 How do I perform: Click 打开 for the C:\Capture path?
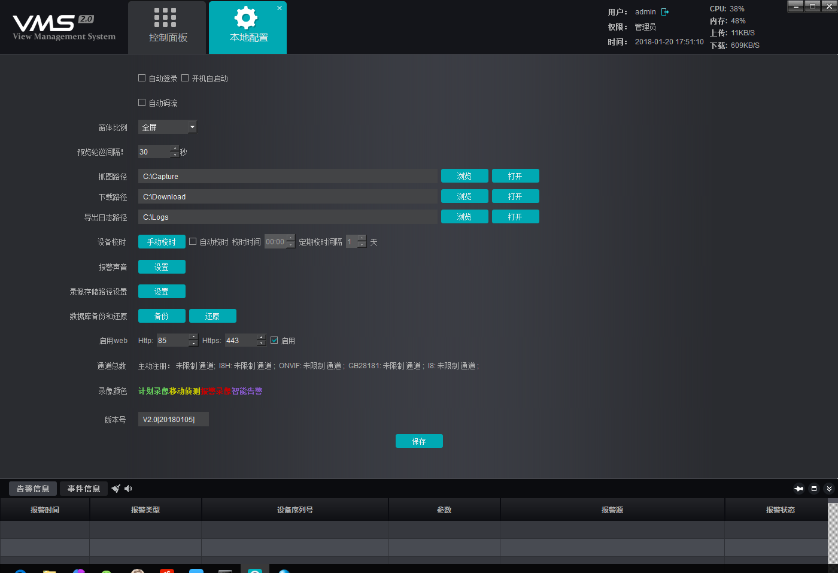[x=515, y=176]
